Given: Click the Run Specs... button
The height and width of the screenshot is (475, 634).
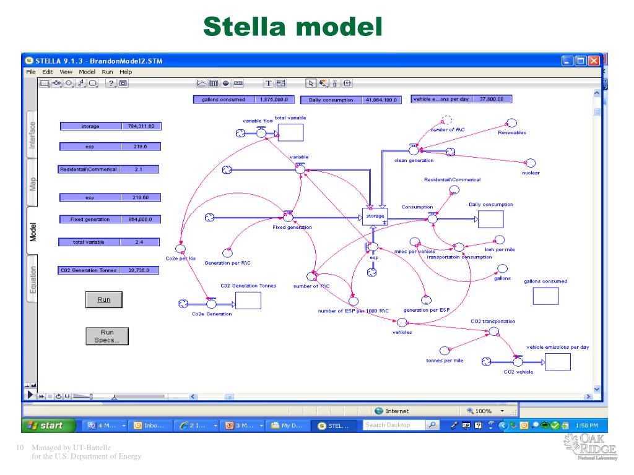Looking at the screenshot, I should pyautogui.click(x=107, y=336).
